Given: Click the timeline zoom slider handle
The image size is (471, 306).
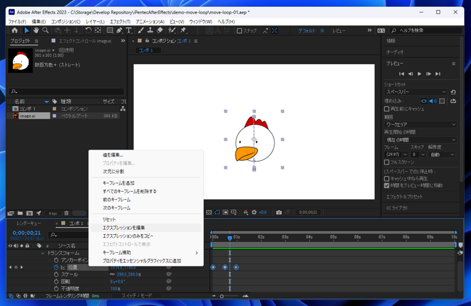Looking at the screenshot, I should click(222, 296).
